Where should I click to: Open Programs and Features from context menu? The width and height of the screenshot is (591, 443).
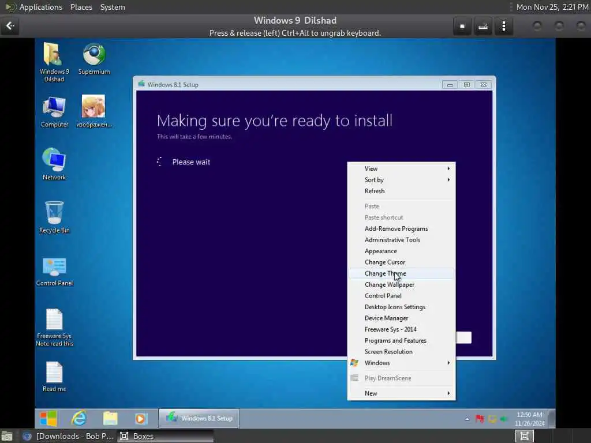coord(402,340)
